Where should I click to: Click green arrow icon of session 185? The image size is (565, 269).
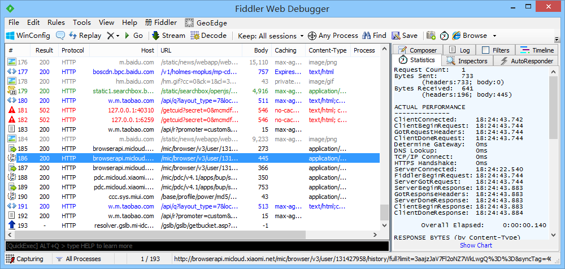click(x=11, y=148)
